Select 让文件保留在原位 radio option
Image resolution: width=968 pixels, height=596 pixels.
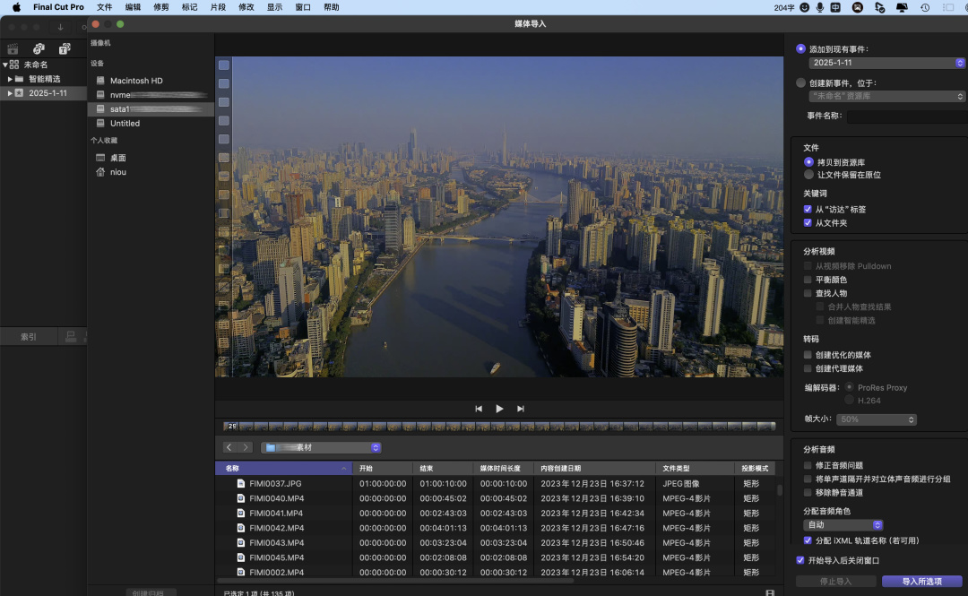tap(808, 175)
